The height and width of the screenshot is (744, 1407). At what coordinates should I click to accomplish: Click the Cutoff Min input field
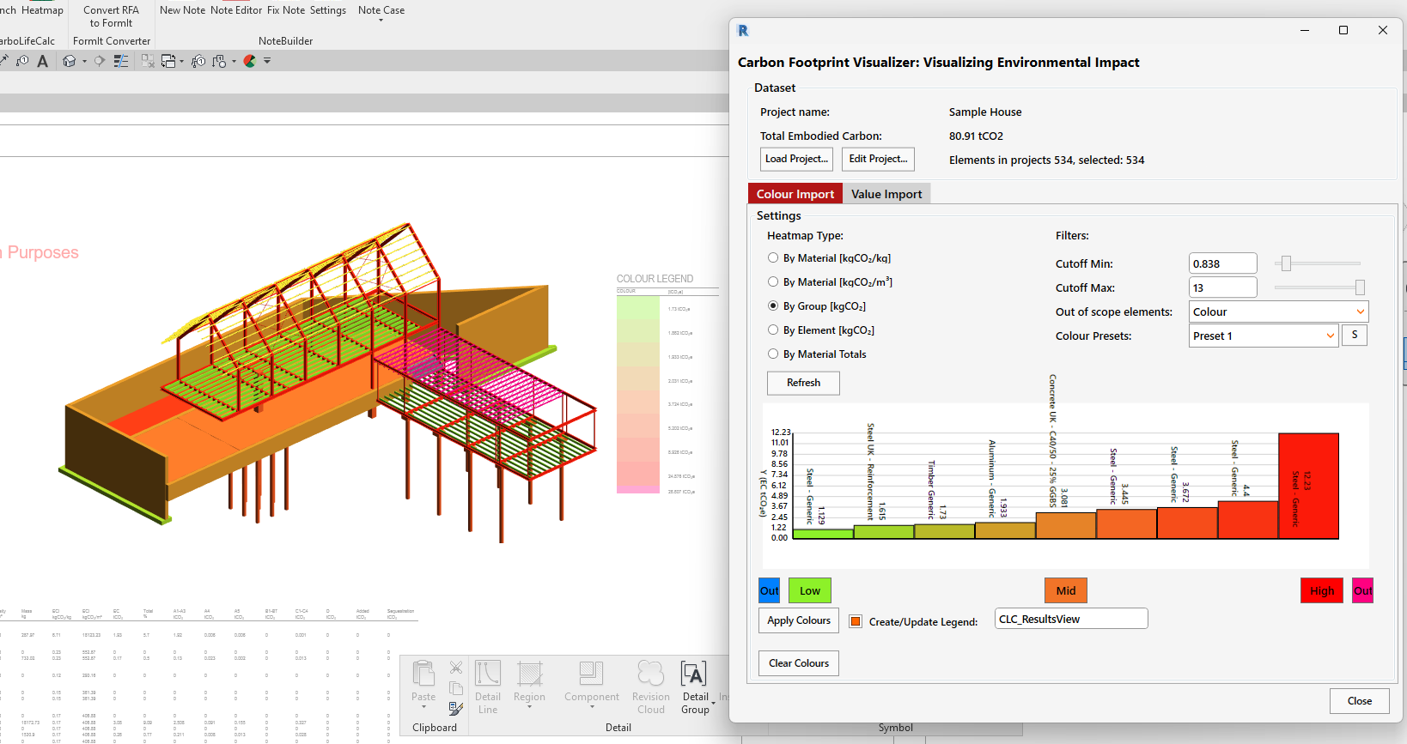[x=1222, y=263]
